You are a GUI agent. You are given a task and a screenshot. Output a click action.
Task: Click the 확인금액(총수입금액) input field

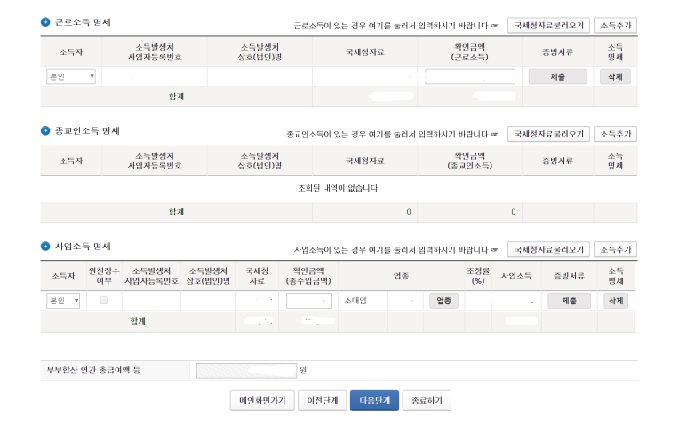308,301
